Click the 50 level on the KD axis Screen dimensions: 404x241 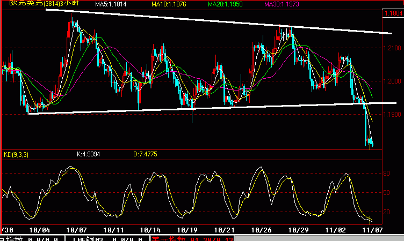[386, 193]
